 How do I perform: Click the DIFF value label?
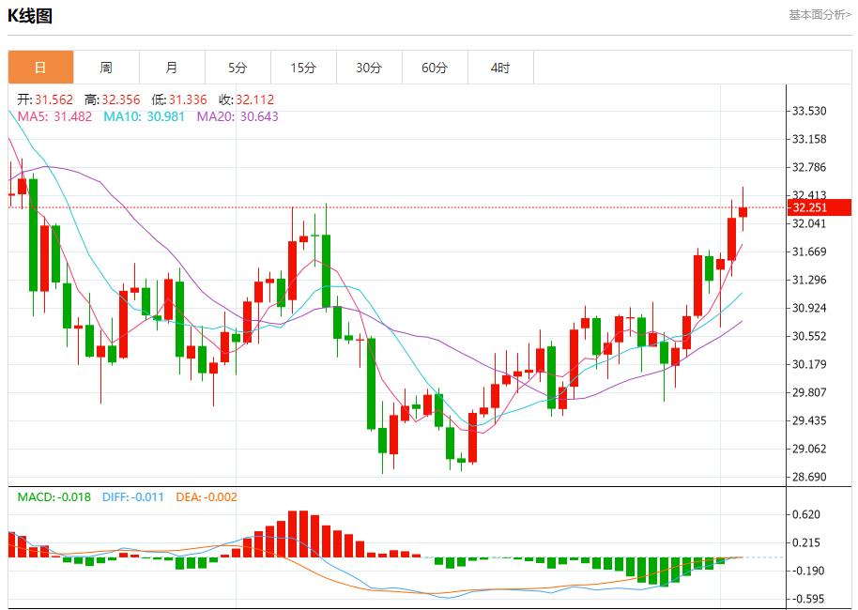click(x=134, y=496)
